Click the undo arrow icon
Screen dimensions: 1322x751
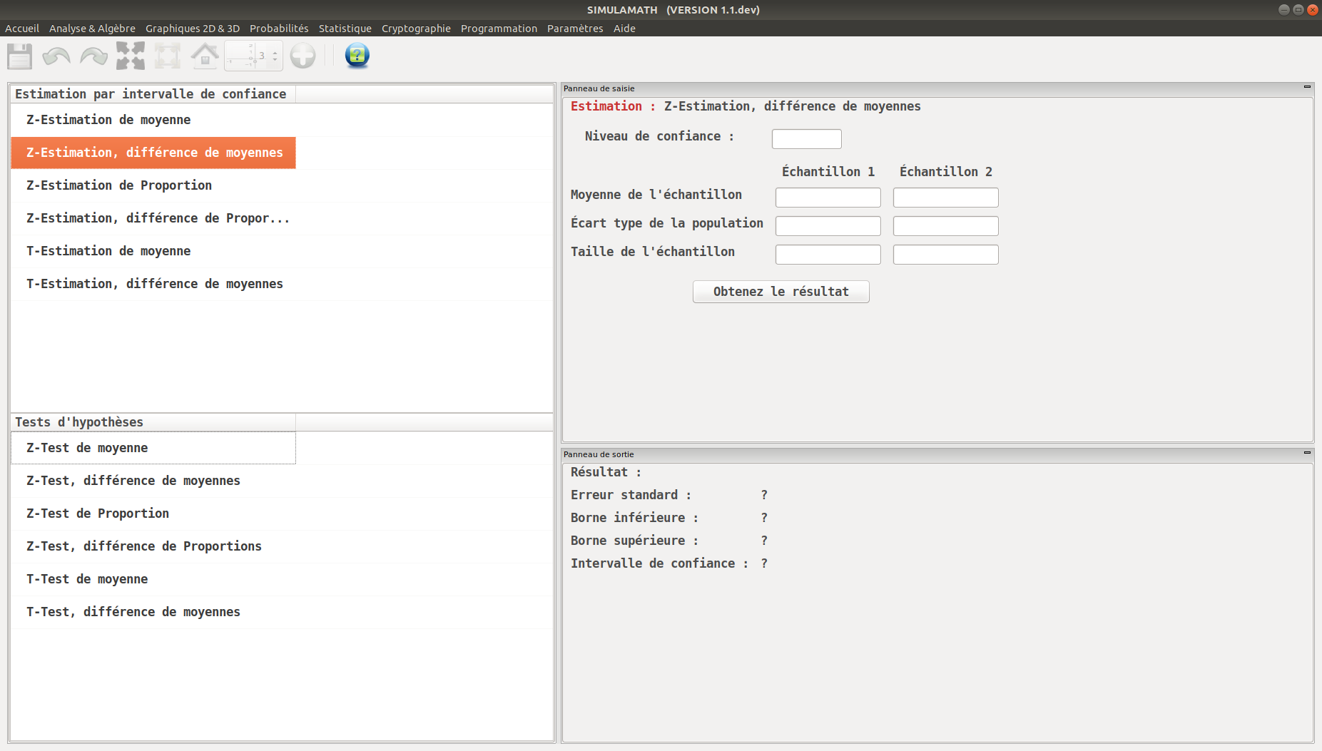[56, 56]
